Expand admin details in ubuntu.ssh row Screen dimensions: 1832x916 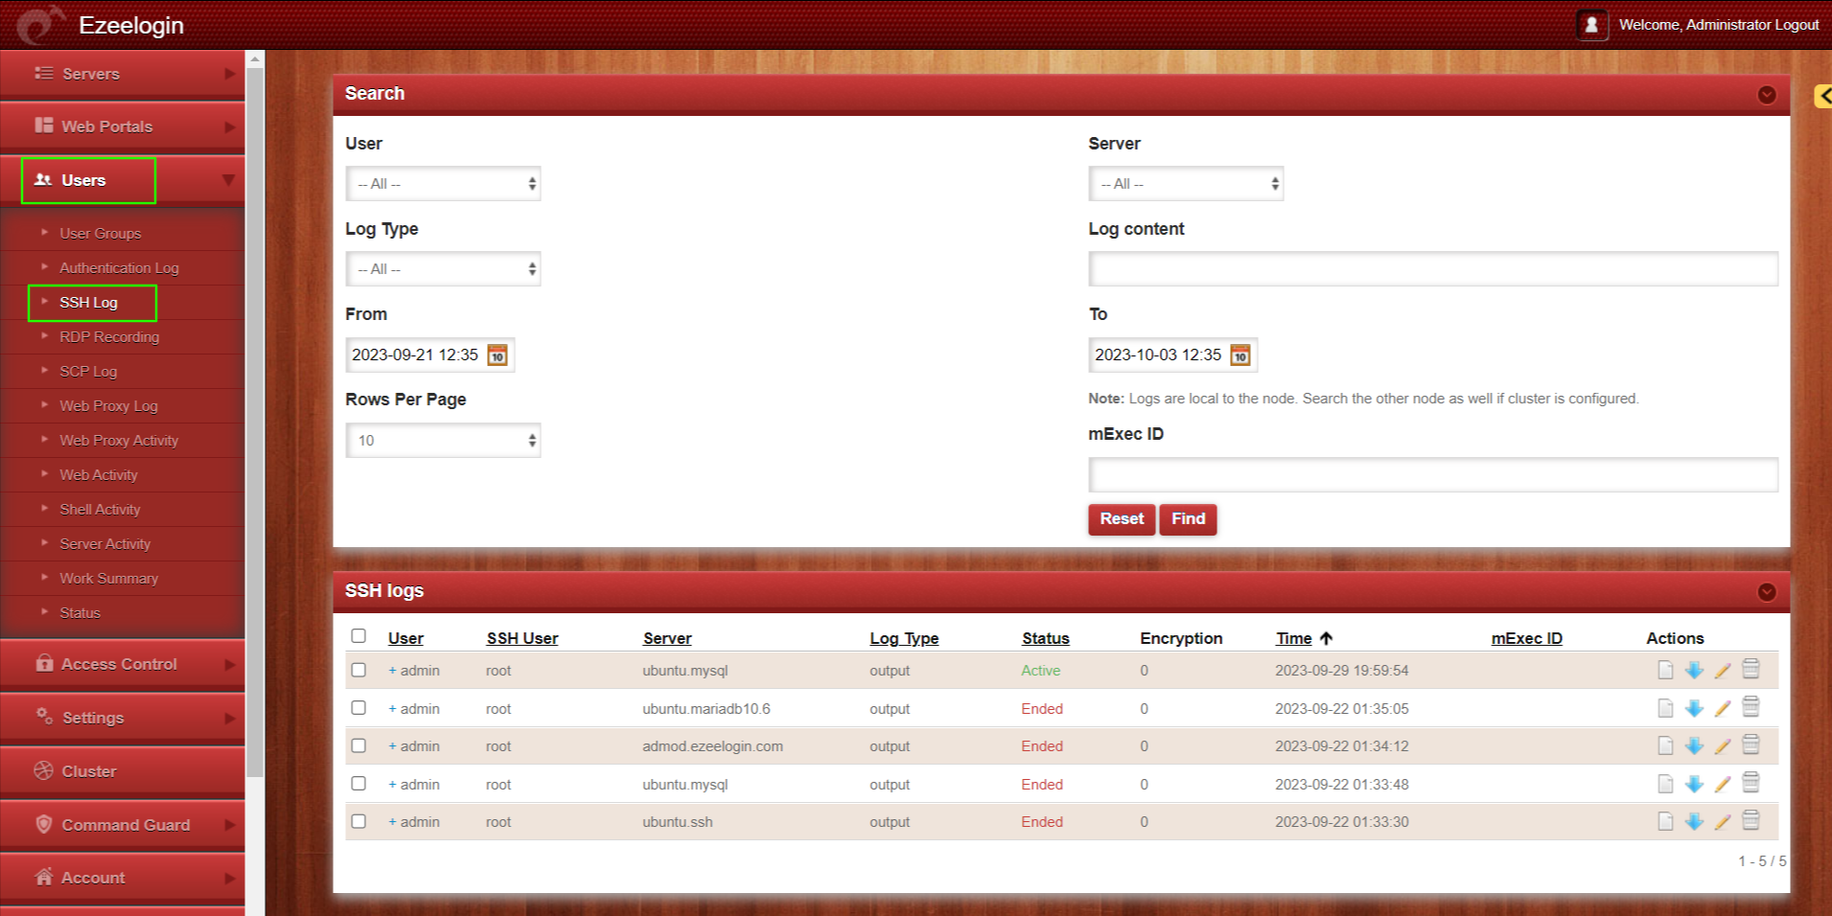(392, 822)
